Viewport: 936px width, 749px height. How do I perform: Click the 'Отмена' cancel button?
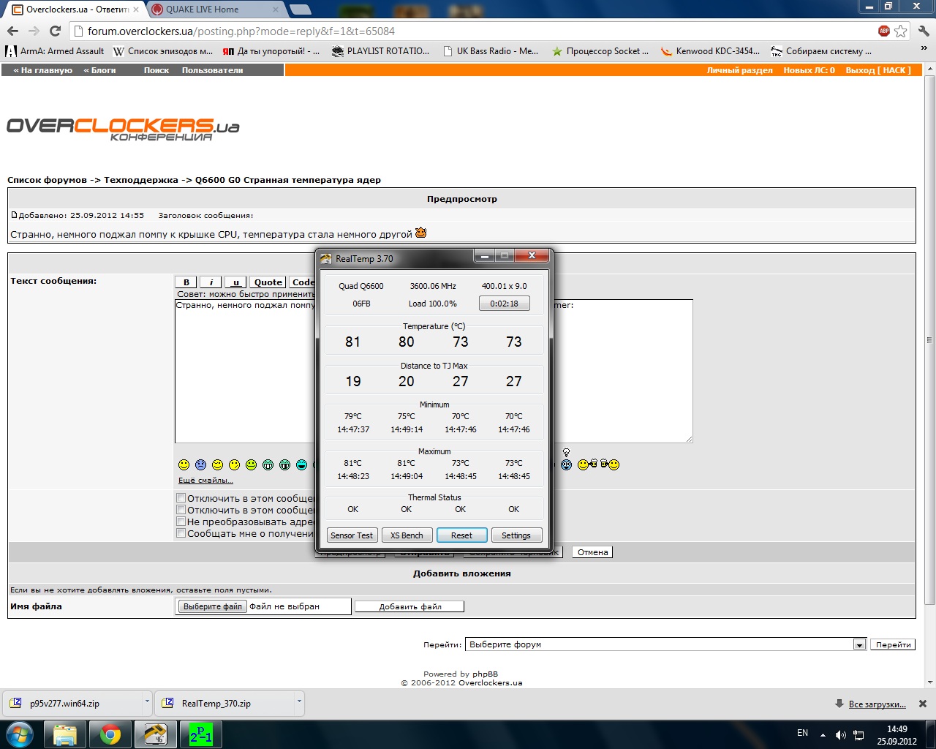592,552
